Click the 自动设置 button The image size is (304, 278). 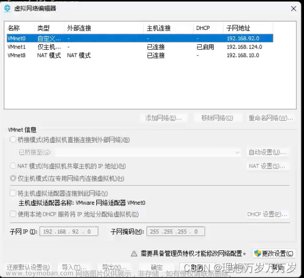tap(268, 152)
